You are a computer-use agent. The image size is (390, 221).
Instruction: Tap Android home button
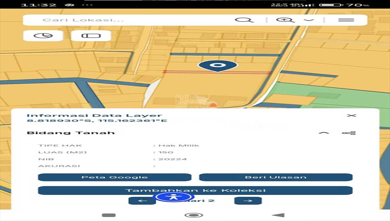tap(194, 215)
